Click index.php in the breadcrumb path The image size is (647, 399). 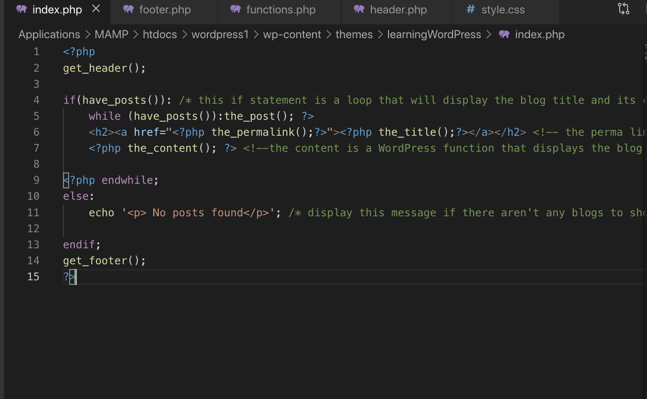pyautogui.click(x=540, y=35)
